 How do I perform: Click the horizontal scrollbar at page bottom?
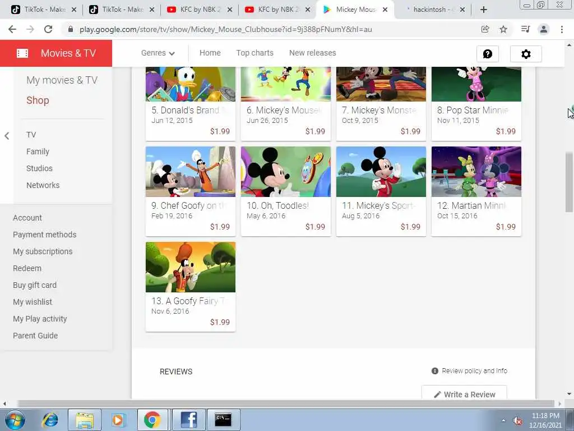click(286, 404)
